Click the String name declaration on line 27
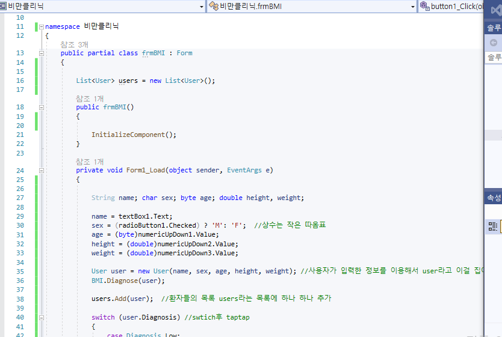The image size is (502, 337). pos(114,198)
